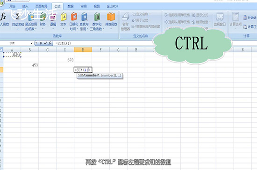Click Create from Selection (根据所选内容创建)
257x170 pixels.
coord(146,27)
